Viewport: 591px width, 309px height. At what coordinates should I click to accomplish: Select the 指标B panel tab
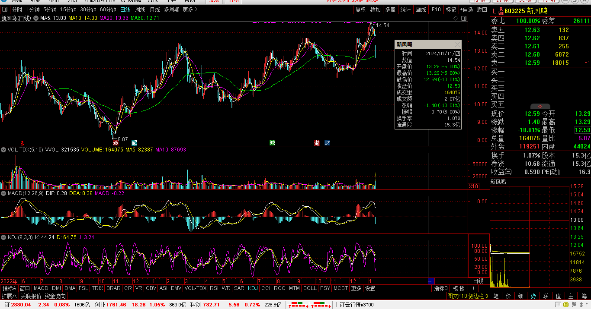pyautogui.click(x=441, y=288)
